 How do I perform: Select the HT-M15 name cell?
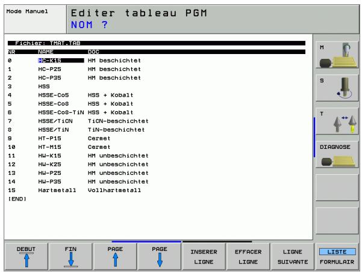[49, 147]
